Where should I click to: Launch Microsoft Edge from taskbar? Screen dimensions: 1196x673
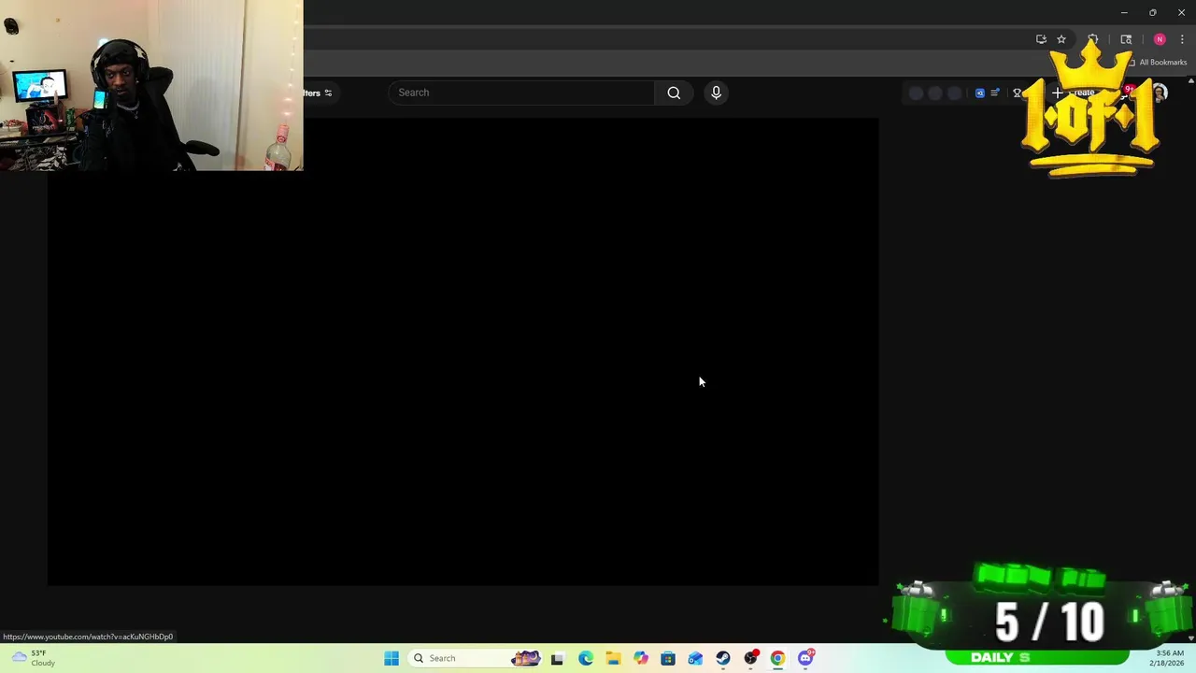(x=585, y=658)
